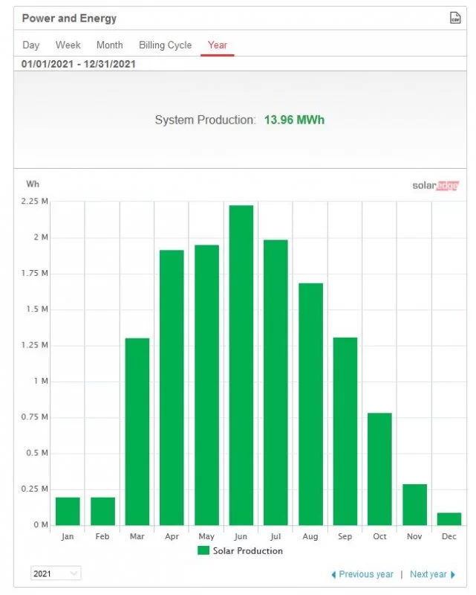Select the Week tab
This screenshot has width=476, height=595.
click(68, 45)
